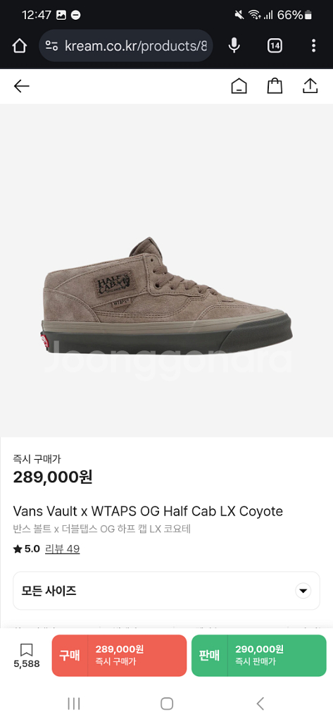This screenshot has height=722, width=333.
Task: Open the shopping bag icon
Action: point(275,85)
